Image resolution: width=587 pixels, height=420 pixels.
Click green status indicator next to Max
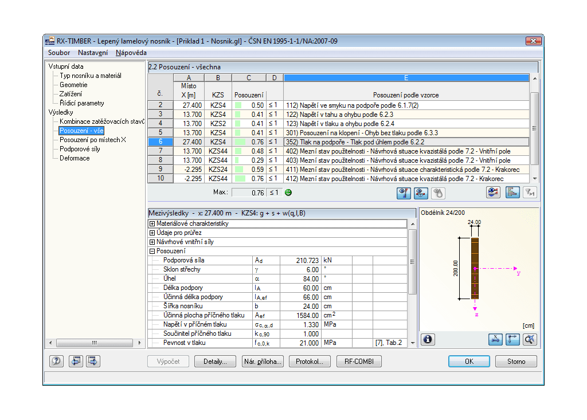(x=288, y=193)
